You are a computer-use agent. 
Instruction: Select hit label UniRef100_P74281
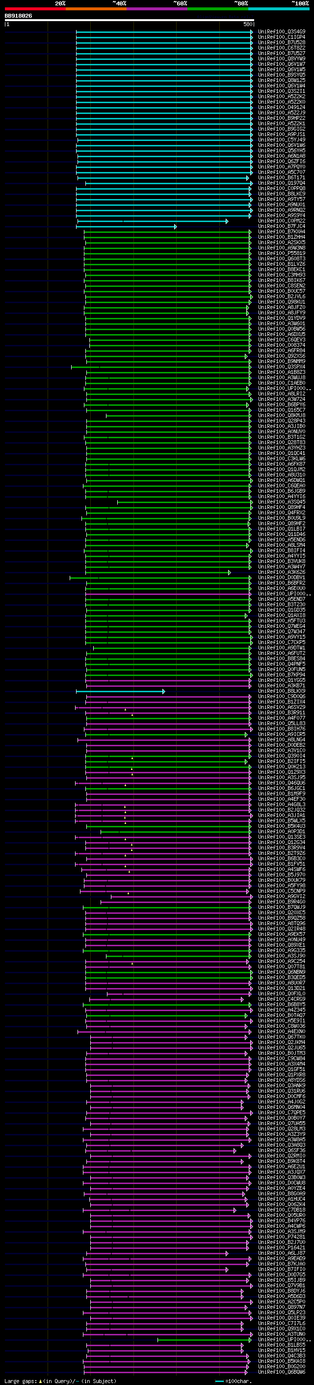282,1237
